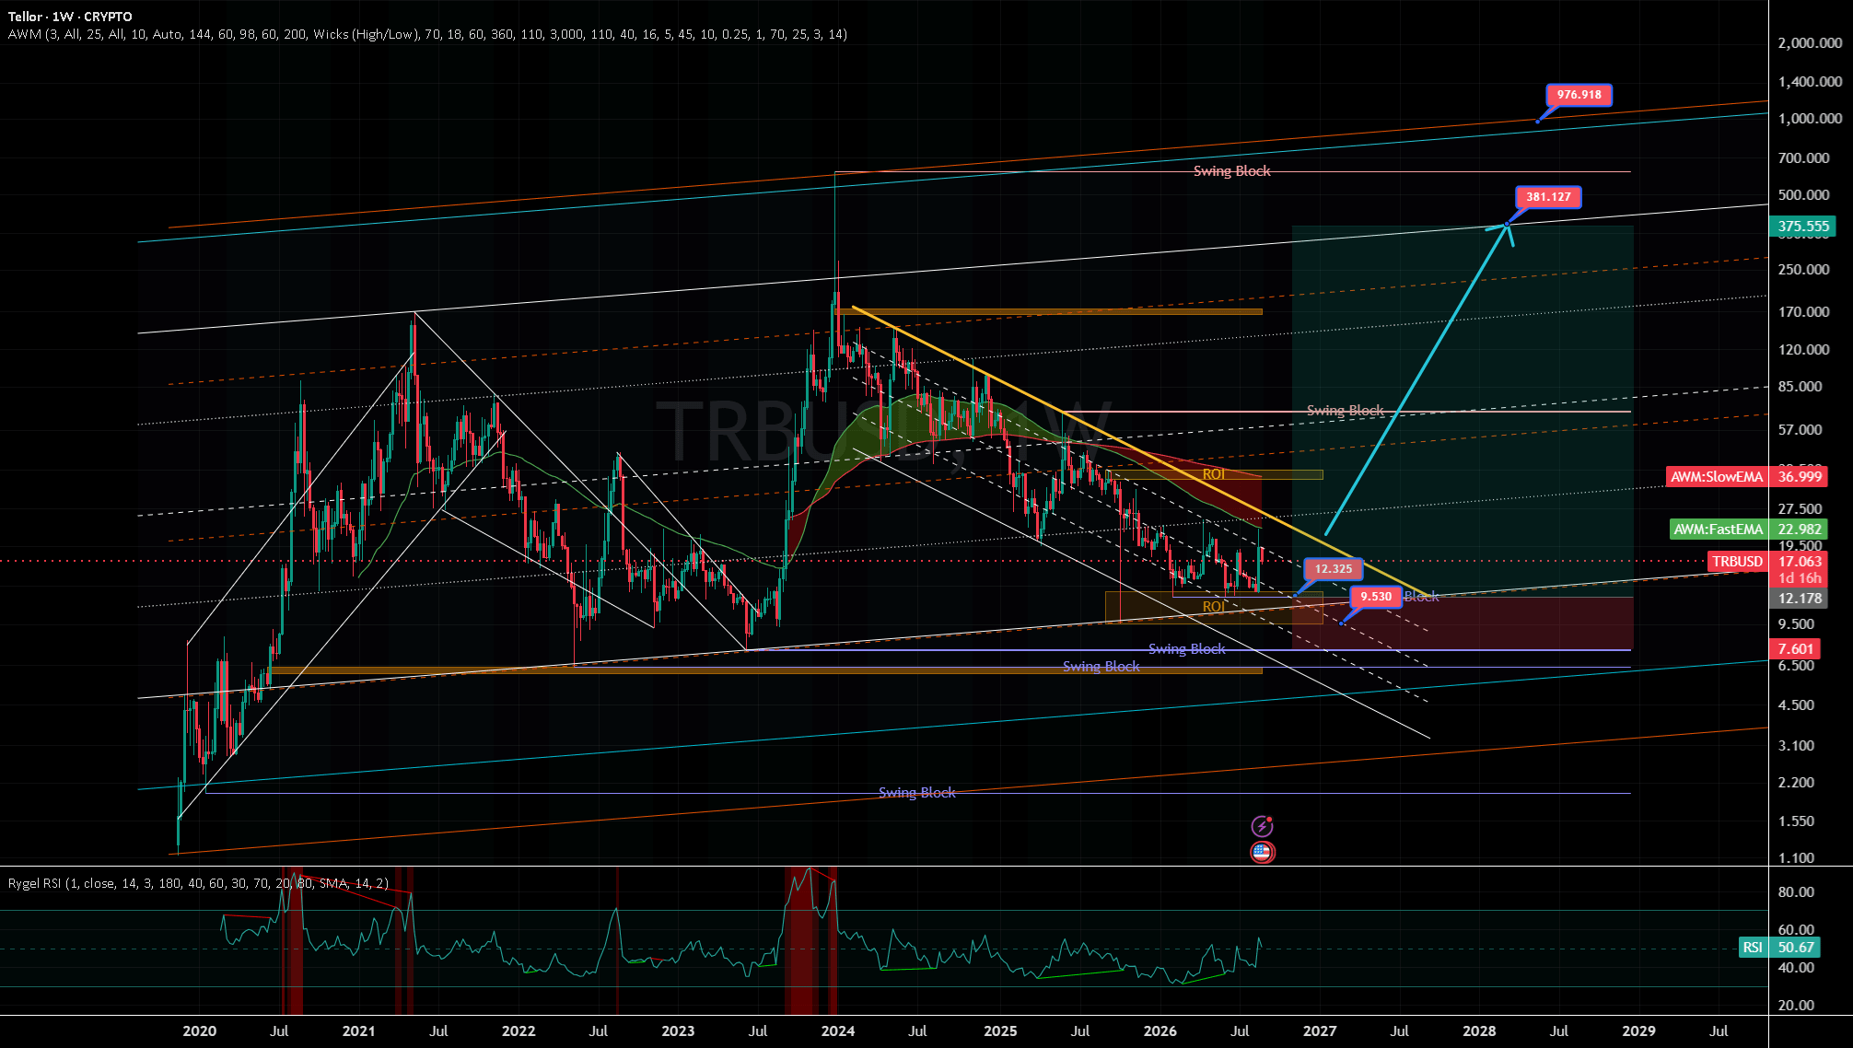The width and height of the screenshot is (1853, 1048).
Task: Click the TRBUSD price axis label
Action: (x=1737, y=562)
